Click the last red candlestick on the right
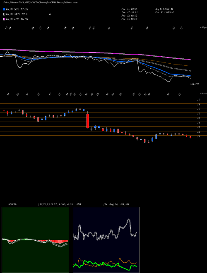 (x=190, y=137)
